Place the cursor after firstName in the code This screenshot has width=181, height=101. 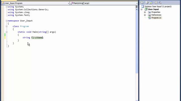(x=43, y=38)
